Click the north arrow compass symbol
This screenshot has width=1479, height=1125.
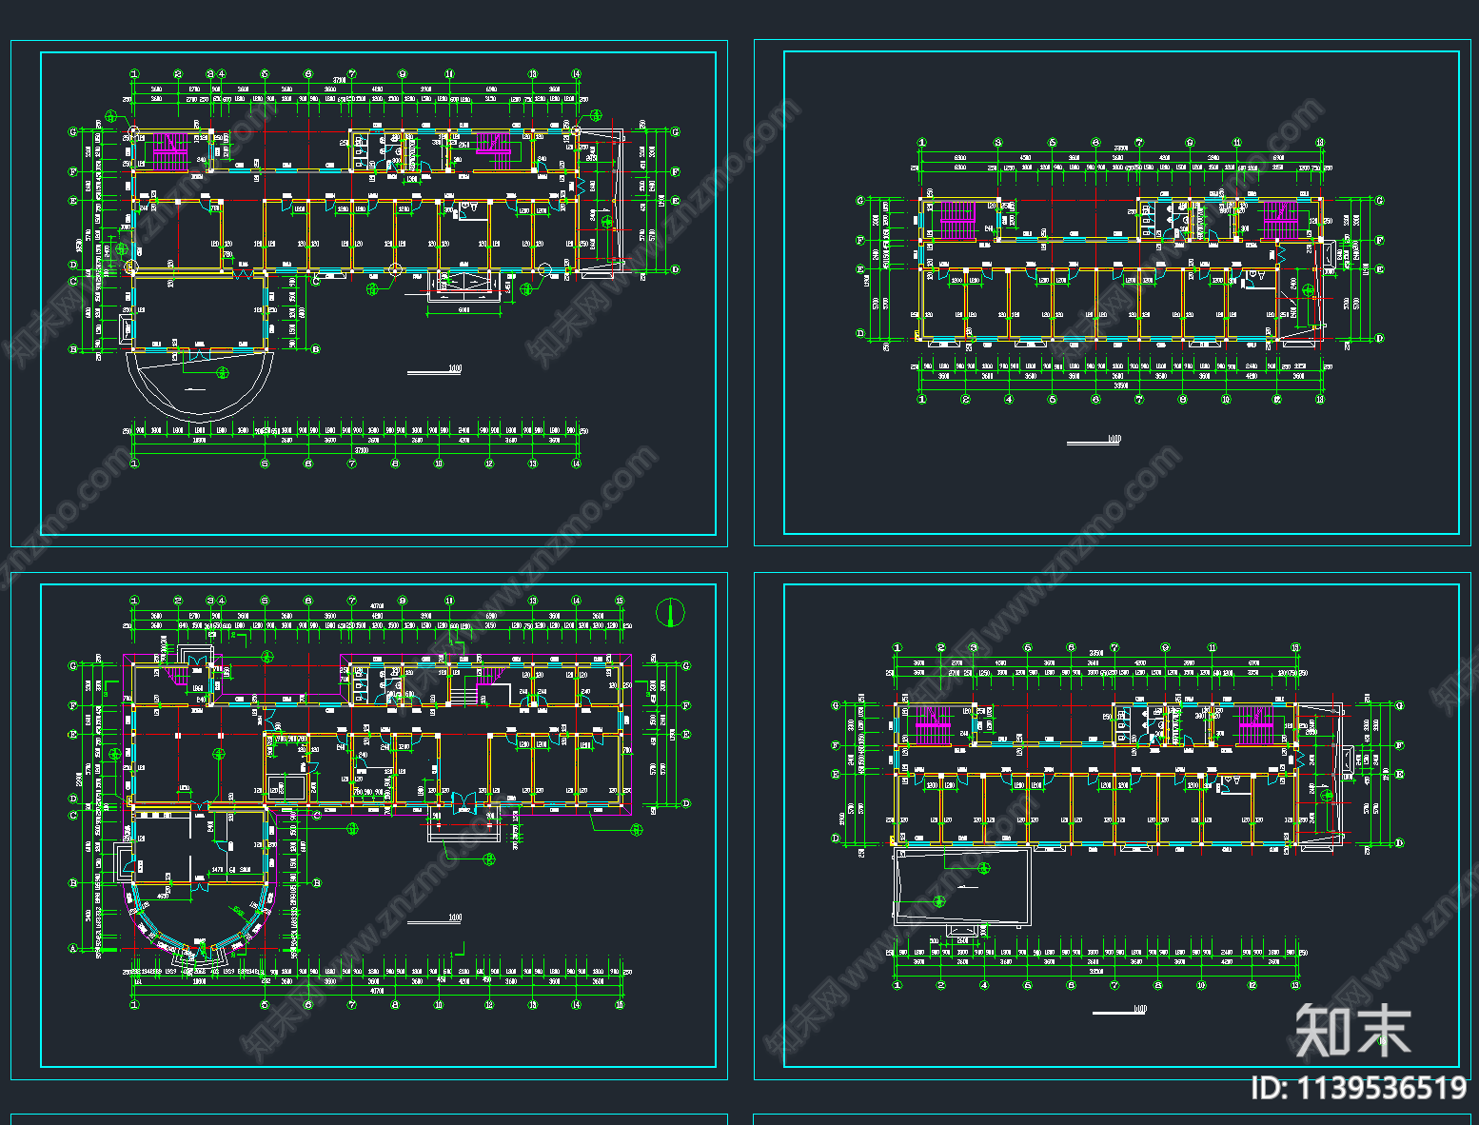tap(672, 612)
